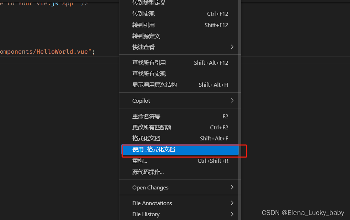Expand File Annotations chevron arrow
This screenshot has height=220, width=350.
coord(232,203)
